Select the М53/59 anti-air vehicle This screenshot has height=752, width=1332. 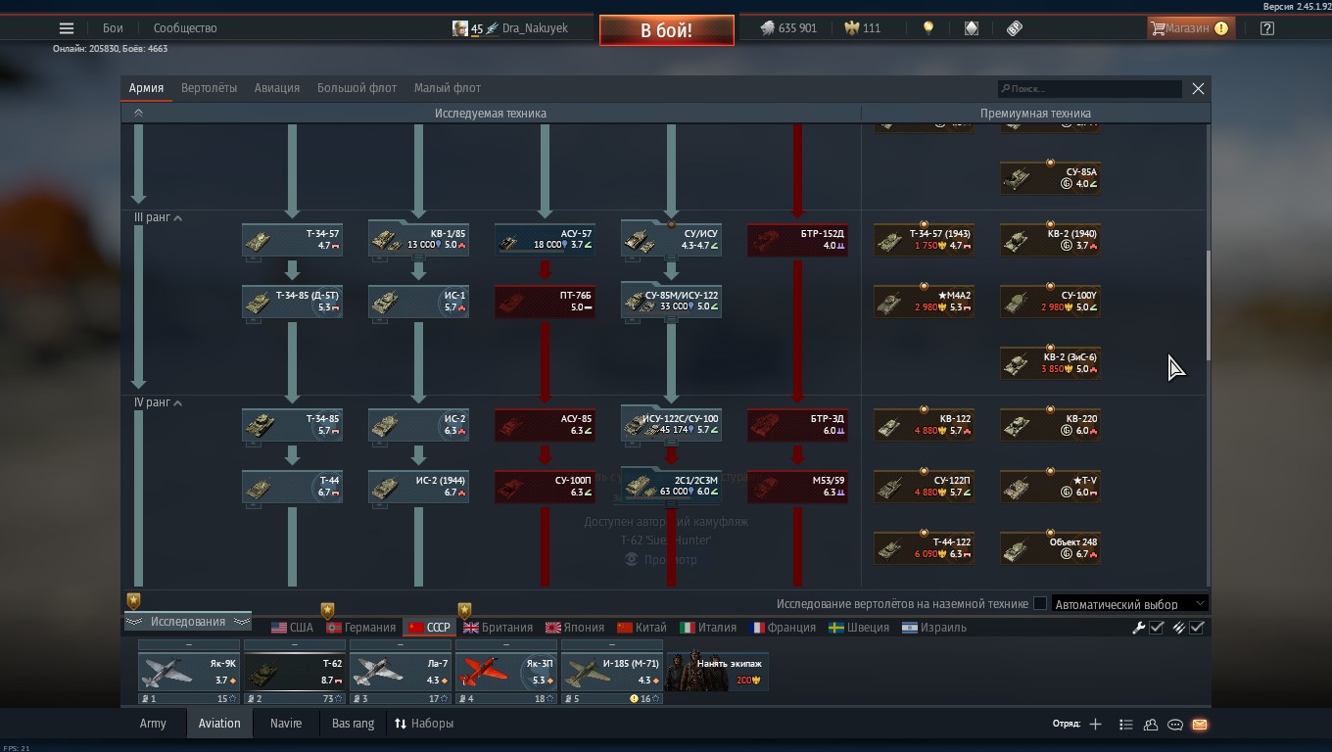click(x=797, y=487)
